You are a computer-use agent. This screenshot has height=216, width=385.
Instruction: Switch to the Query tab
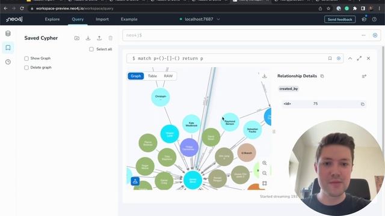78,19
